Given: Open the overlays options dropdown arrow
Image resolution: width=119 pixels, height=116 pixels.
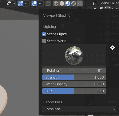Looking at the screenshot, I should pos(40,4).
